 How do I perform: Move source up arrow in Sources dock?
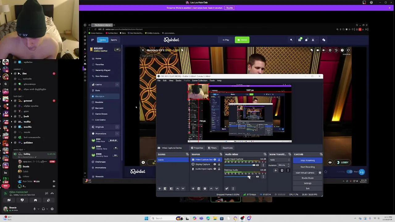click(211, 188)
